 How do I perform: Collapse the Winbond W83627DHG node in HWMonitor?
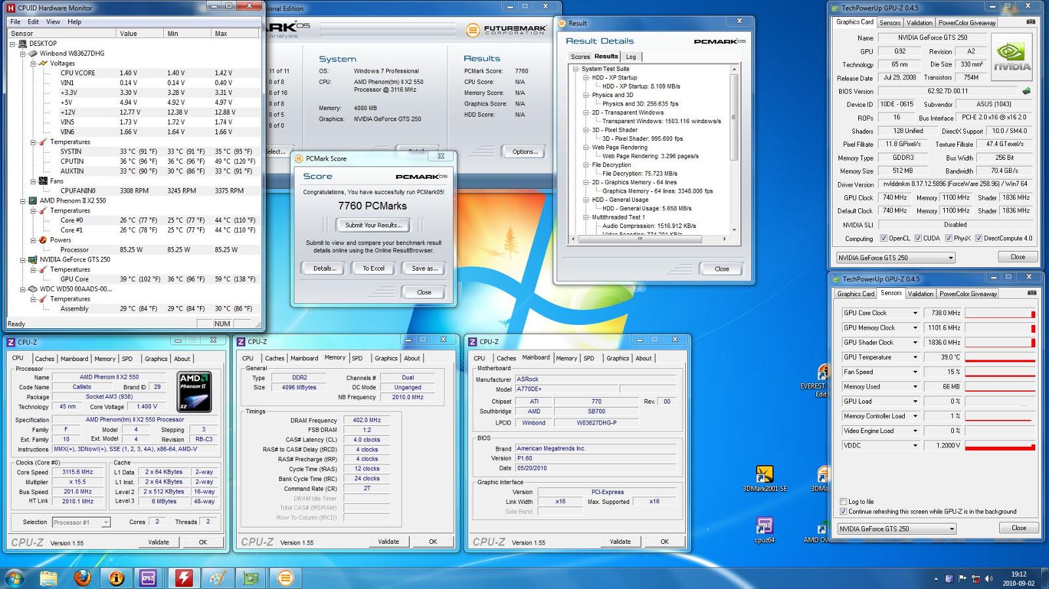coord(22,54)
